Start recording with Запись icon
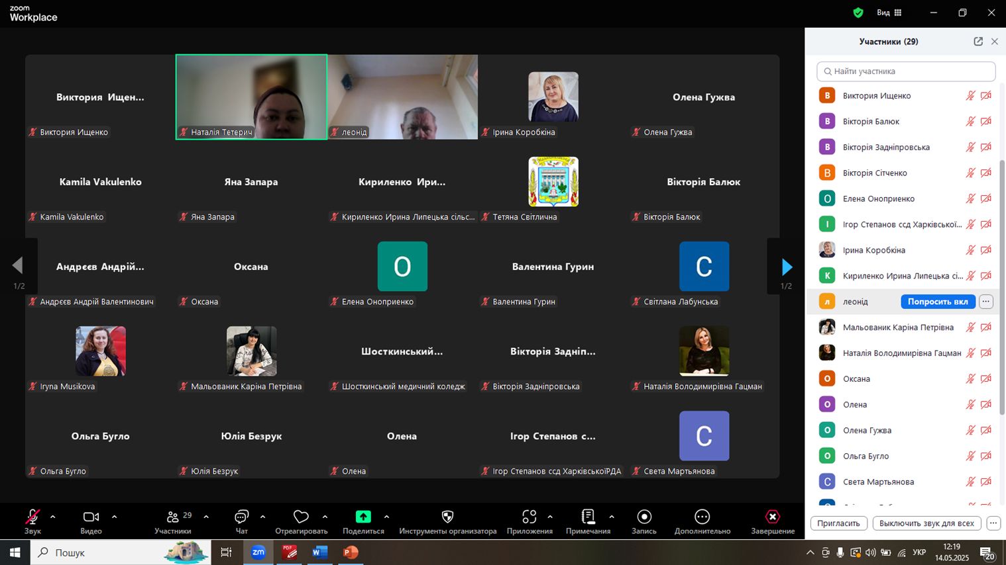Viewport: 1006px width, 565px height. 644,517
